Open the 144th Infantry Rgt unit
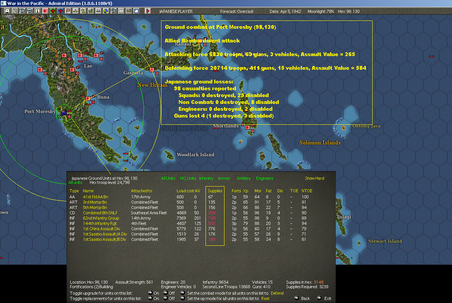 pyautogui.click(x=100, y=224)
